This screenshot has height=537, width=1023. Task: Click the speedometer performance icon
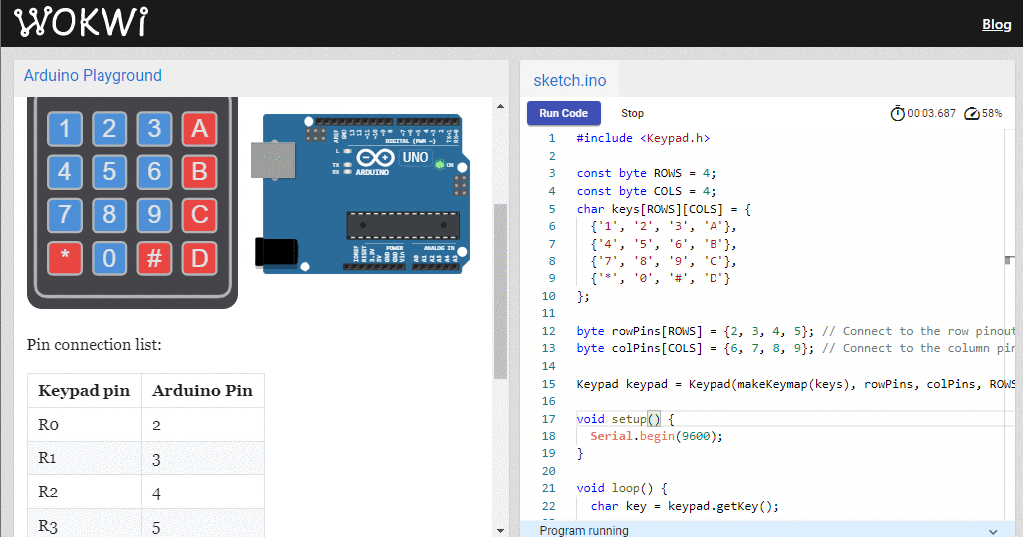click(972, 114)
